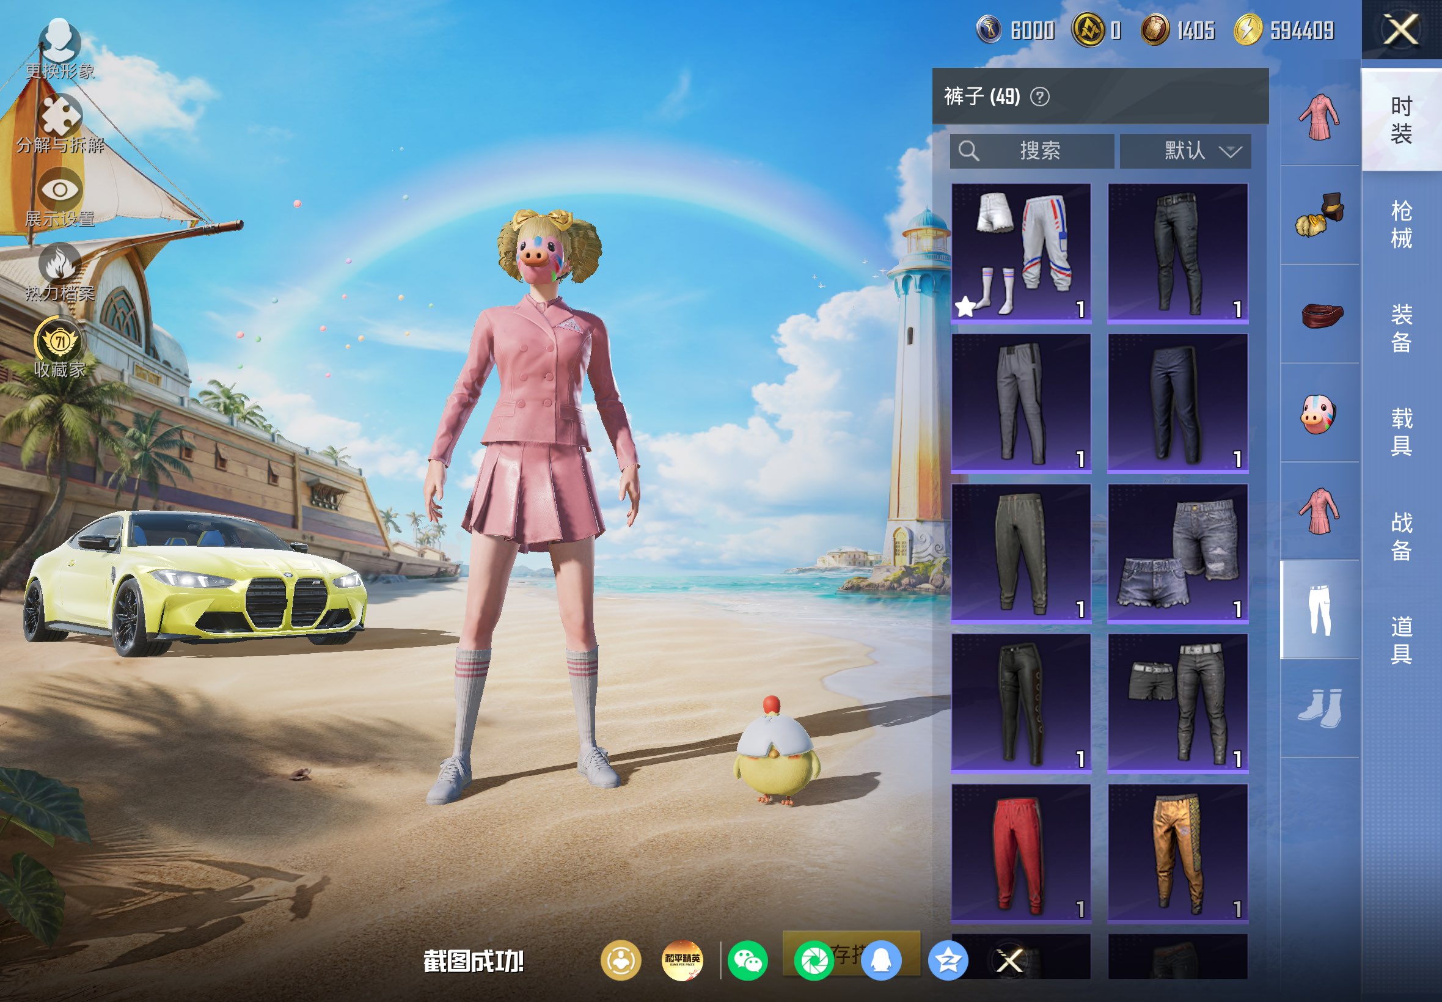Viewport: 1442px width, 1002px height.
Task: Select the starred white shorts and striped pants set
Action: [x=1021, y=254]
